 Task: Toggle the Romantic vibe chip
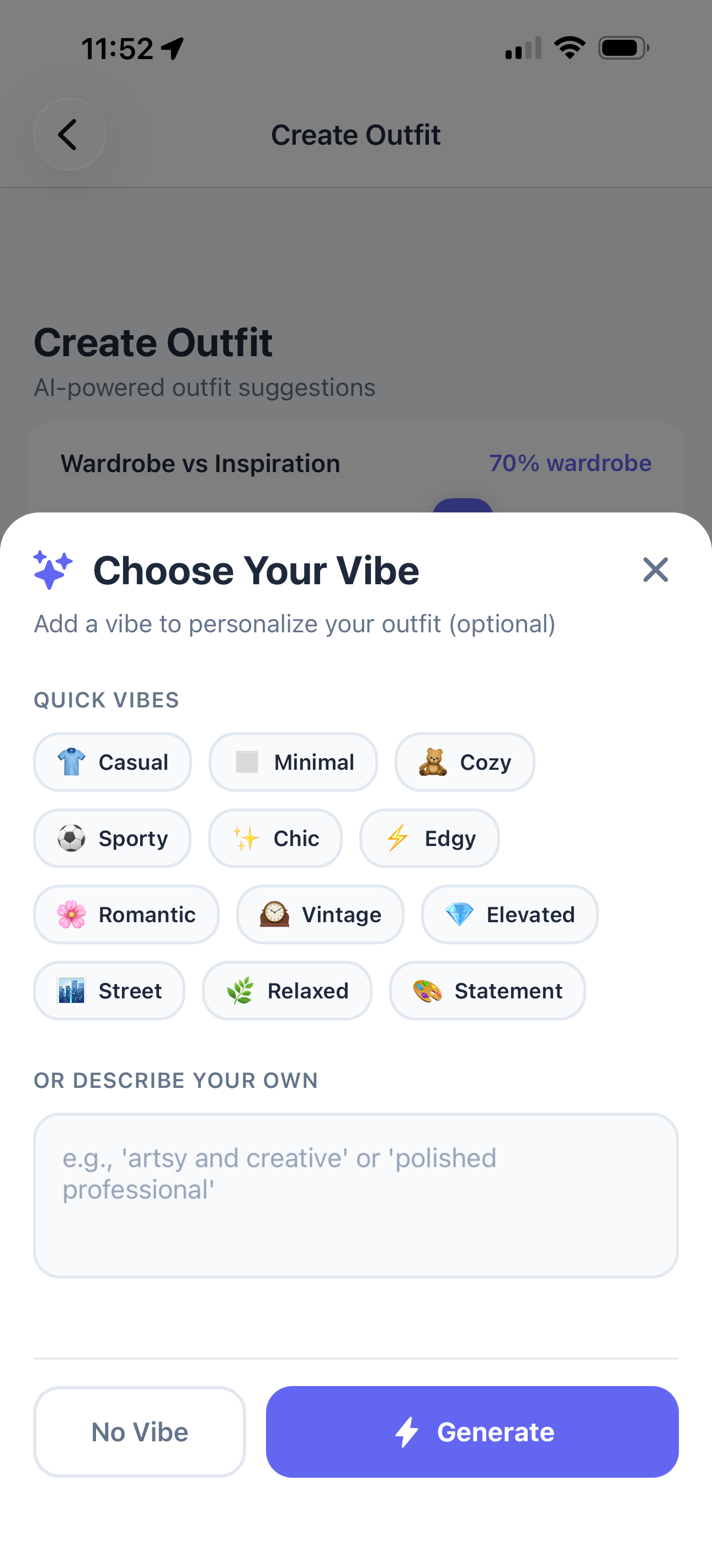pyautogui.click(x=126, y=914)
